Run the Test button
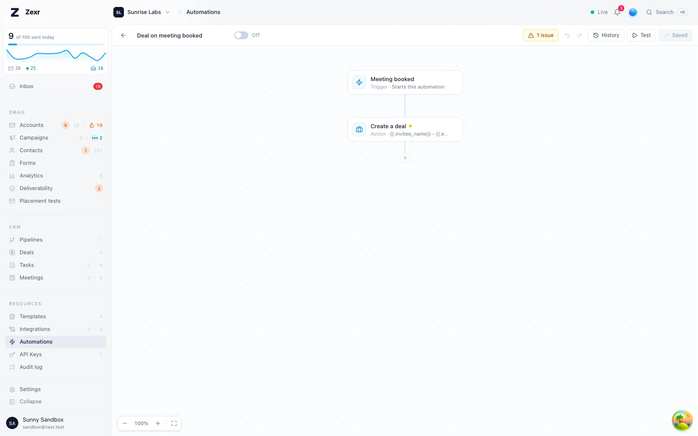The image size is (698, 436). coord(641,35)
